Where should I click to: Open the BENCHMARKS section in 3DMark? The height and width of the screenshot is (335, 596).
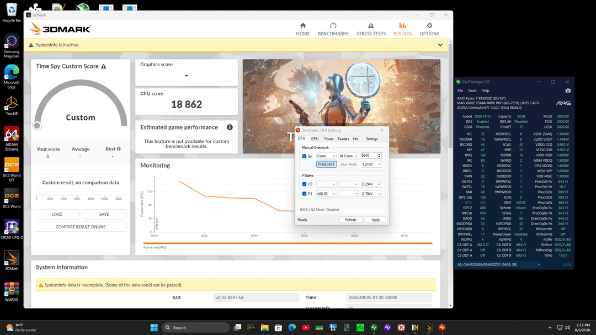point(333,29)
